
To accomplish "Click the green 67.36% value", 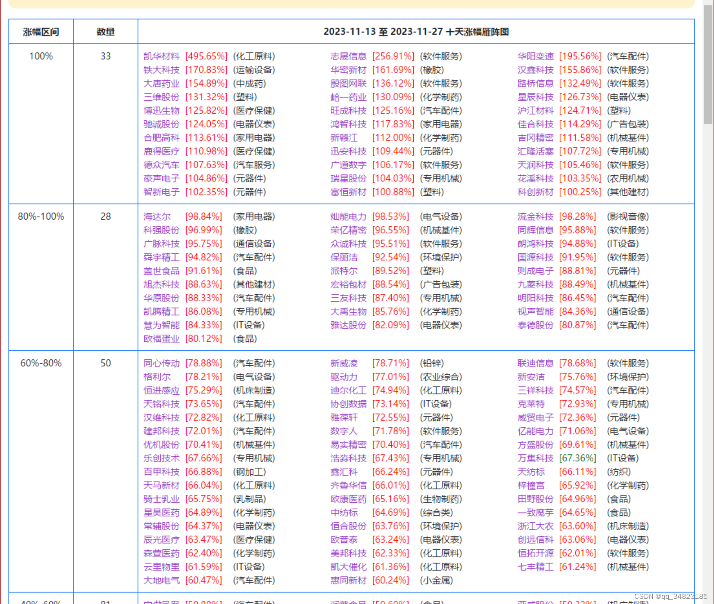I will (578, 458).
